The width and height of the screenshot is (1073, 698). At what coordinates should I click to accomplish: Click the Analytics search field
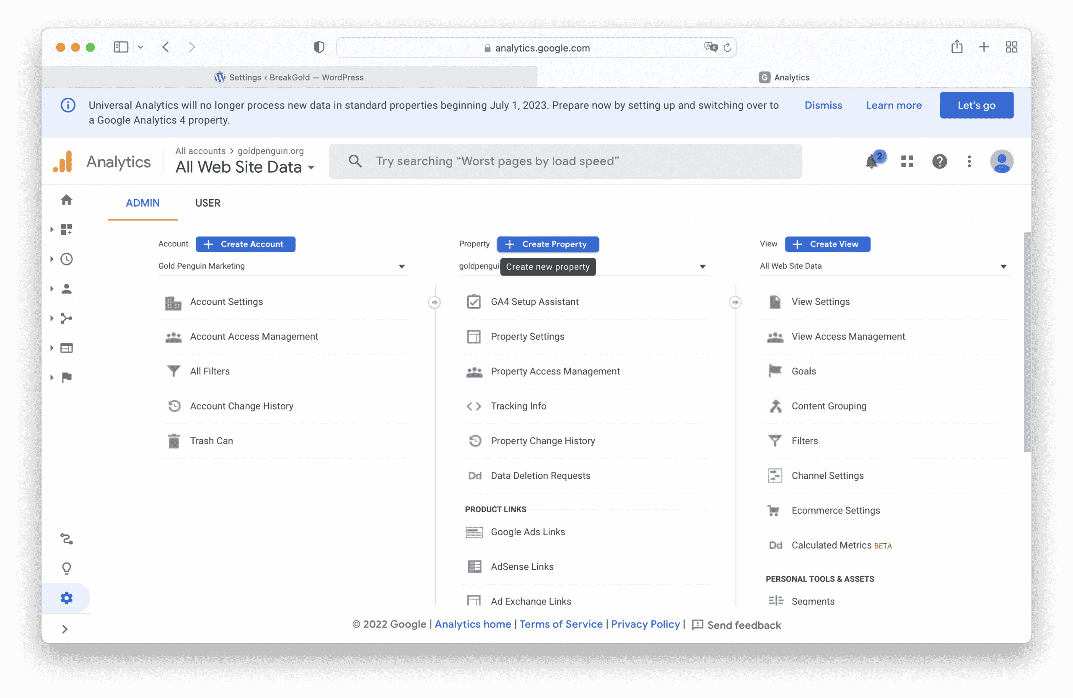pos(565,161)
